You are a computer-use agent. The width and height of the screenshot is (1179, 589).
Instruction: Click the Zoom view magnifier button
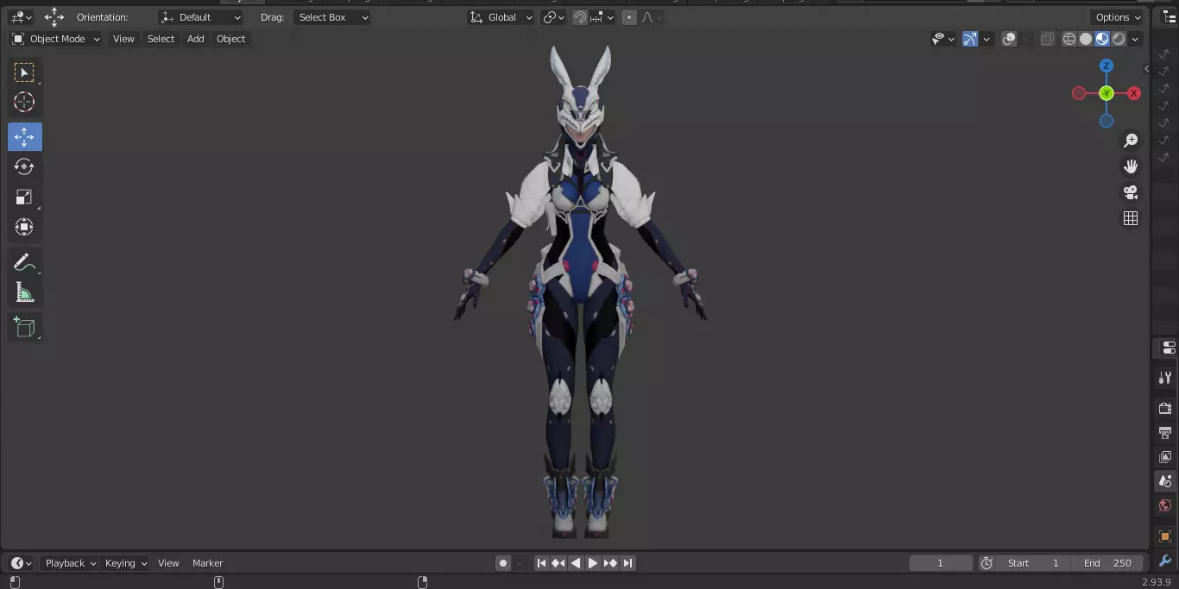pyautogui.click(x=1131, y=141)
